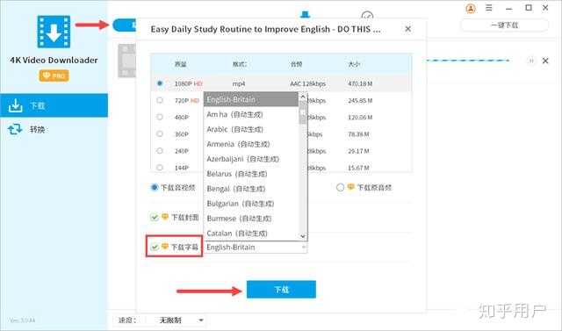Select the 1080P HD mp4 quality option

point(160,83)
